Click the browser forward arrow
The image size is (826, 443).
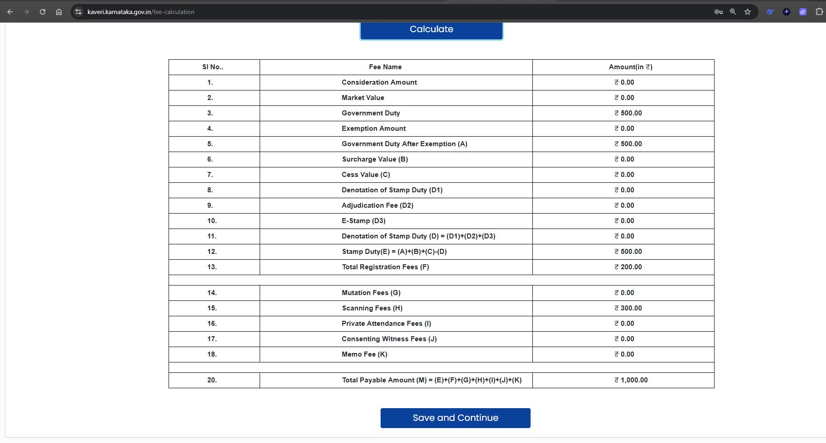(x=26, y=12)
